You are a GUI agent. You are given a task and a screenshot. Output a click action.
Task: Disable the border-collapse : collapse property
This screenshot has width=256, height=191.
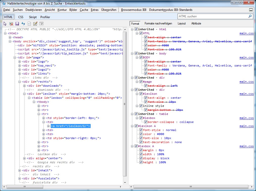point(146,122)
